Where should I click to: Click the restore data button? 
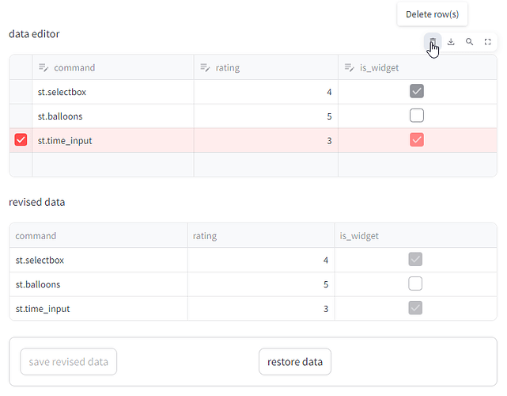click(x=295, y=362)
